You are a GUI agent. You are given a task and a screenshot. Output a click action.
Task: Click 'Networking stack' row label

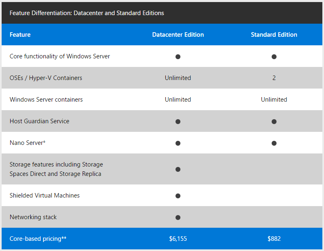pyautogui.click(x=33, y=217)
